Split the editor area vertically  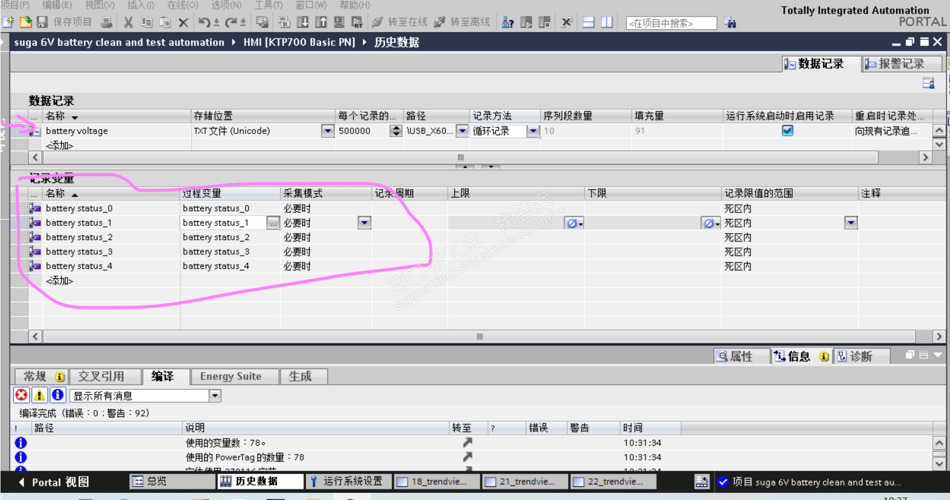point(607,22)
